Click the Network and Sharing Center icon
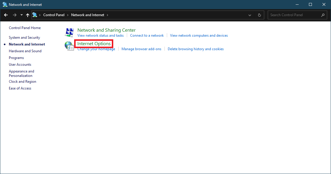The image size is (331, 174). [x=69, y=32]
